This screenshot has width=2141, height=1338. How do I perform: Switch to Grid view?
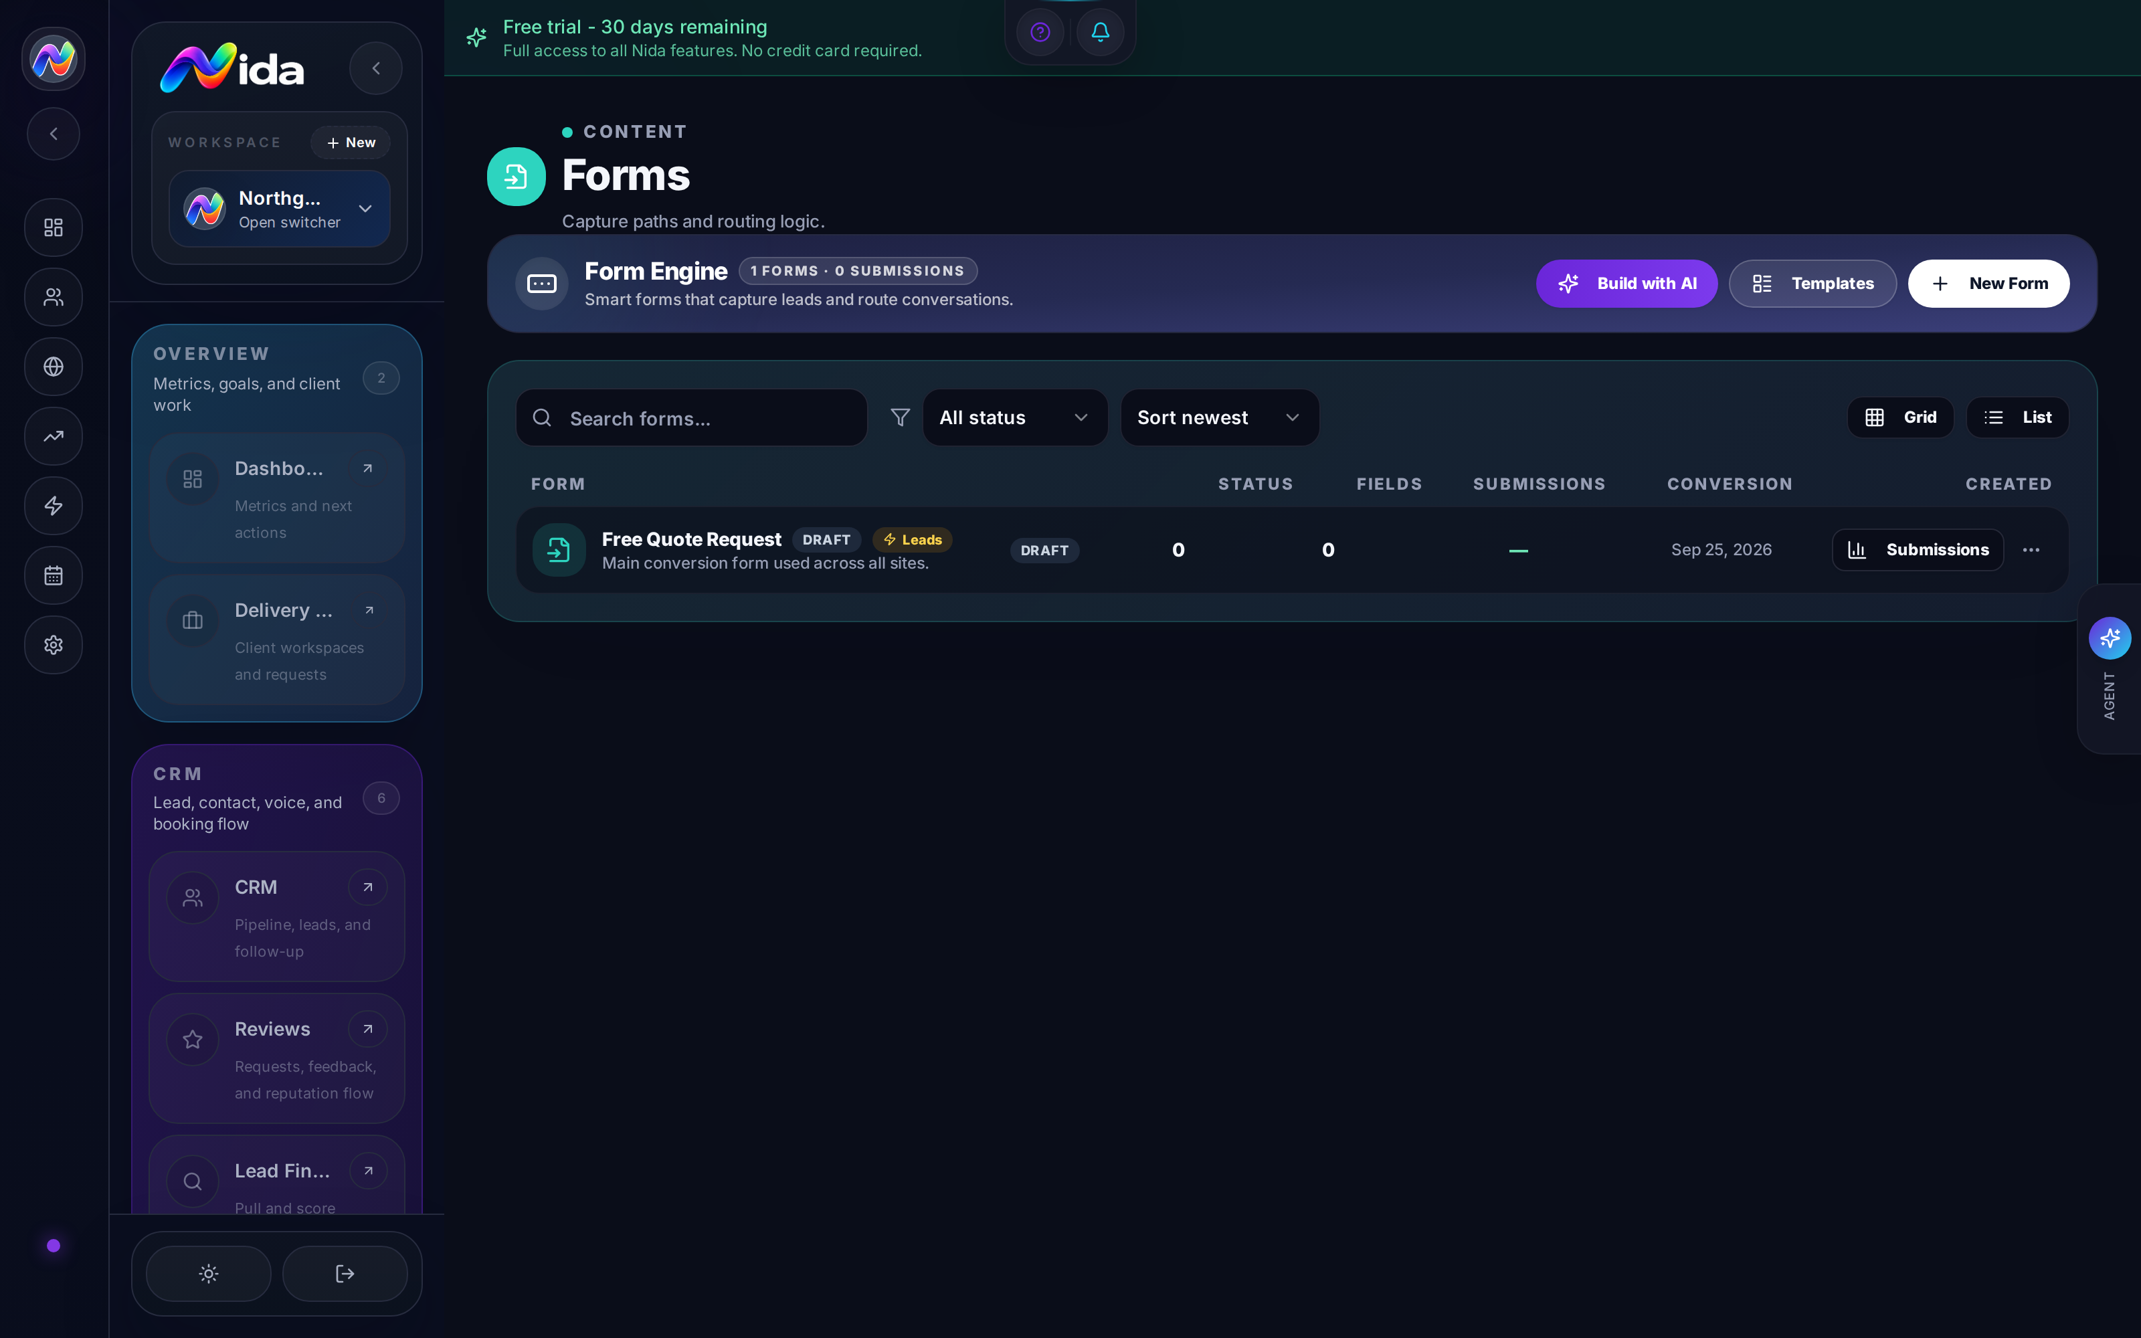coord(1900,417)
